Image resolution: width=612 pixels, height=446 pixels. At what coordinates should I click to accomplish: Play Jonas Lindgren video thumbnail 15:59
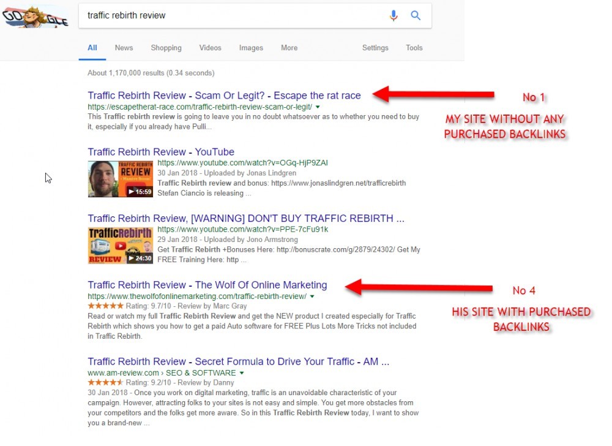(120, 179)
